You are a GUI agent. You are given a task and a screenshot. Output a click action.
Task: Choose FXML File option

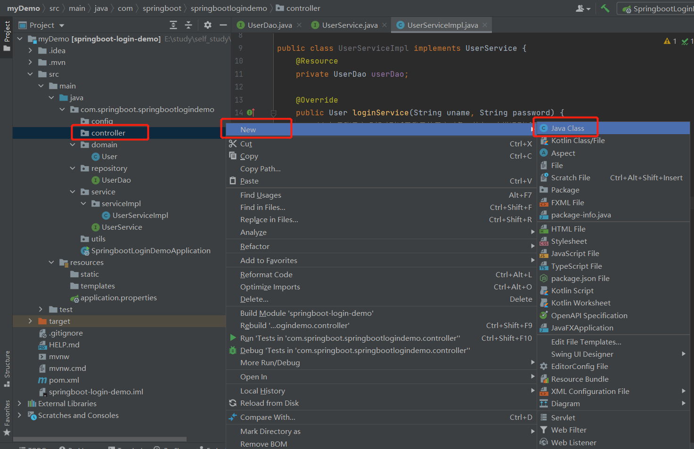click(613, 202)
